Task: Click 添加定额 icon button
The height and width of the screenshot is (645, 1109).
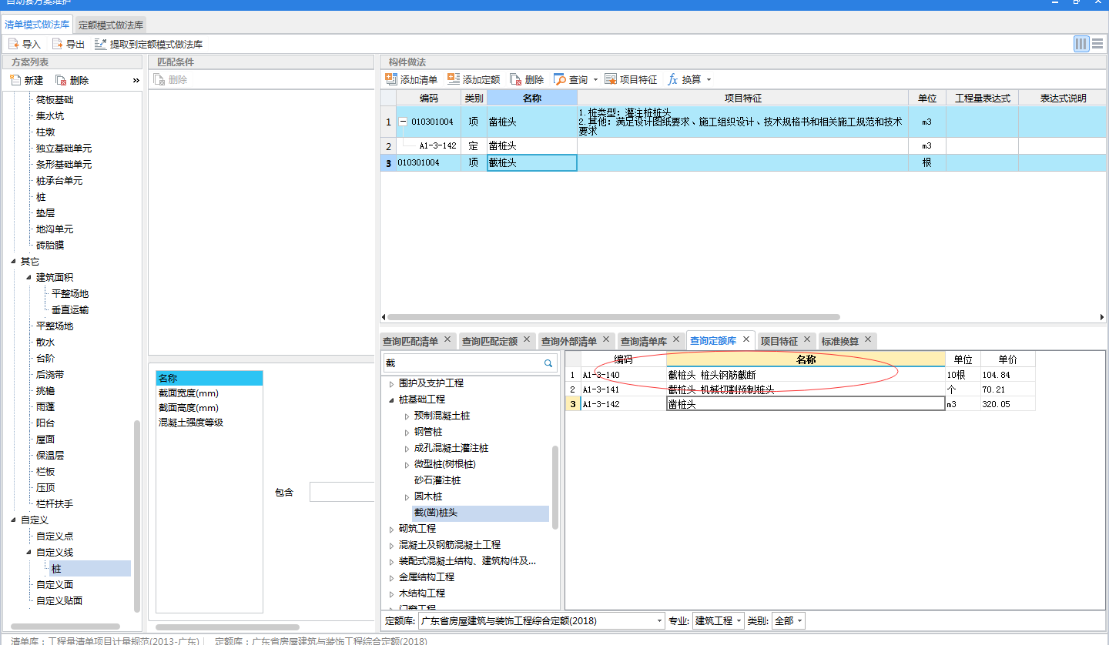Action: tap(453, 79)
